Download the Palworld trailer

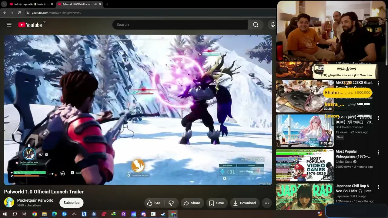[x=244, y=203]
